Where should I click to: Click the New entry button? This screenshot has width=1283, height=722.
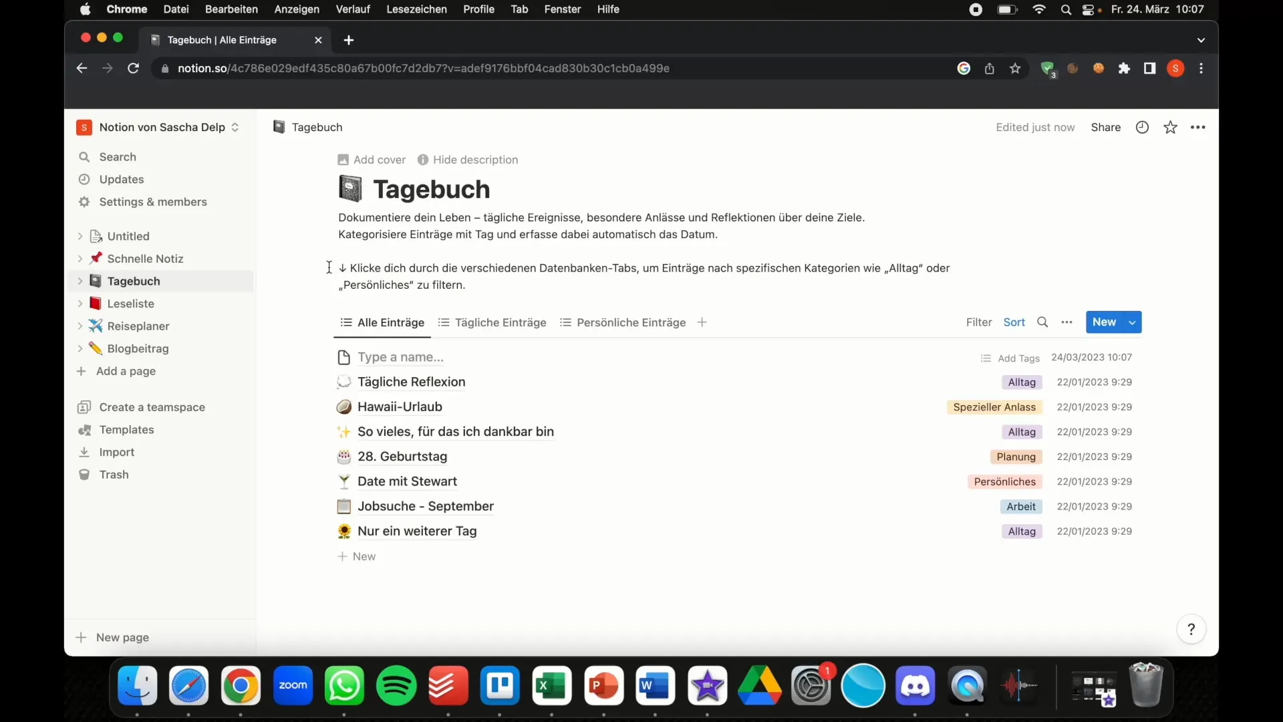pyautogui.click(x=1104, y=322)
